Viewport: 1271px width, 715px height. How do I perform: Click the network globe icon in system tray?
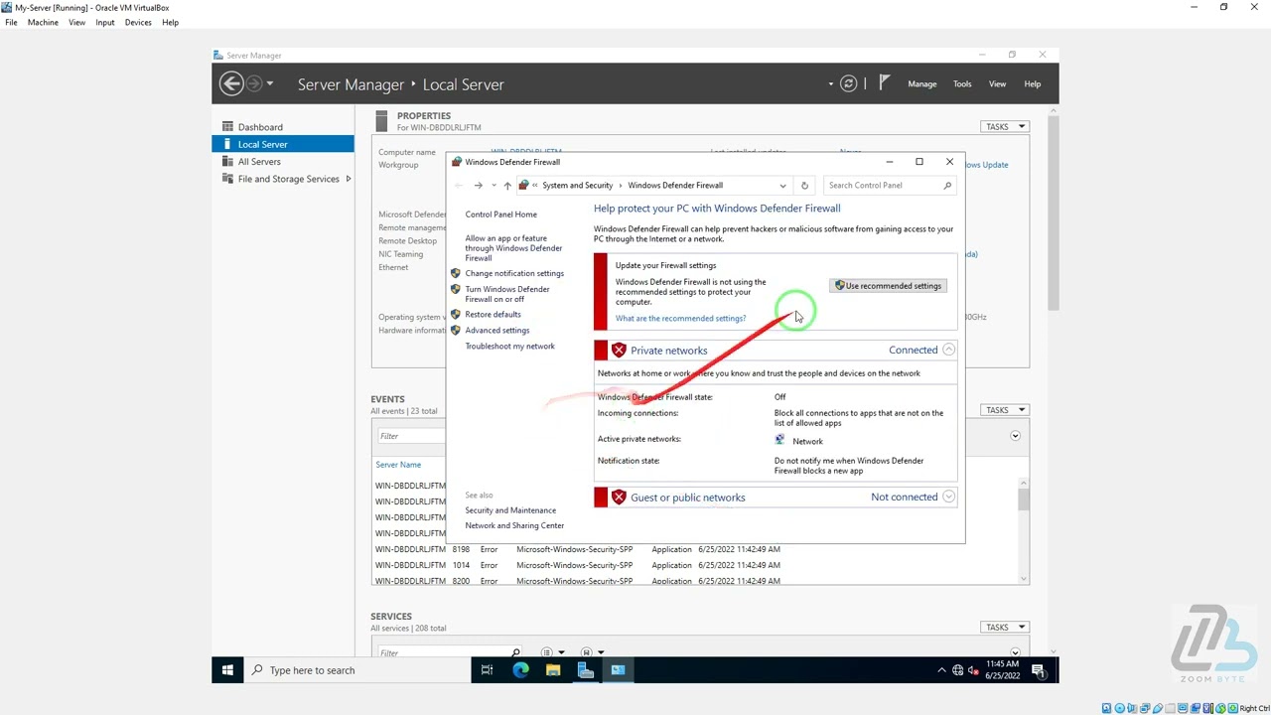tap(958, 670)
